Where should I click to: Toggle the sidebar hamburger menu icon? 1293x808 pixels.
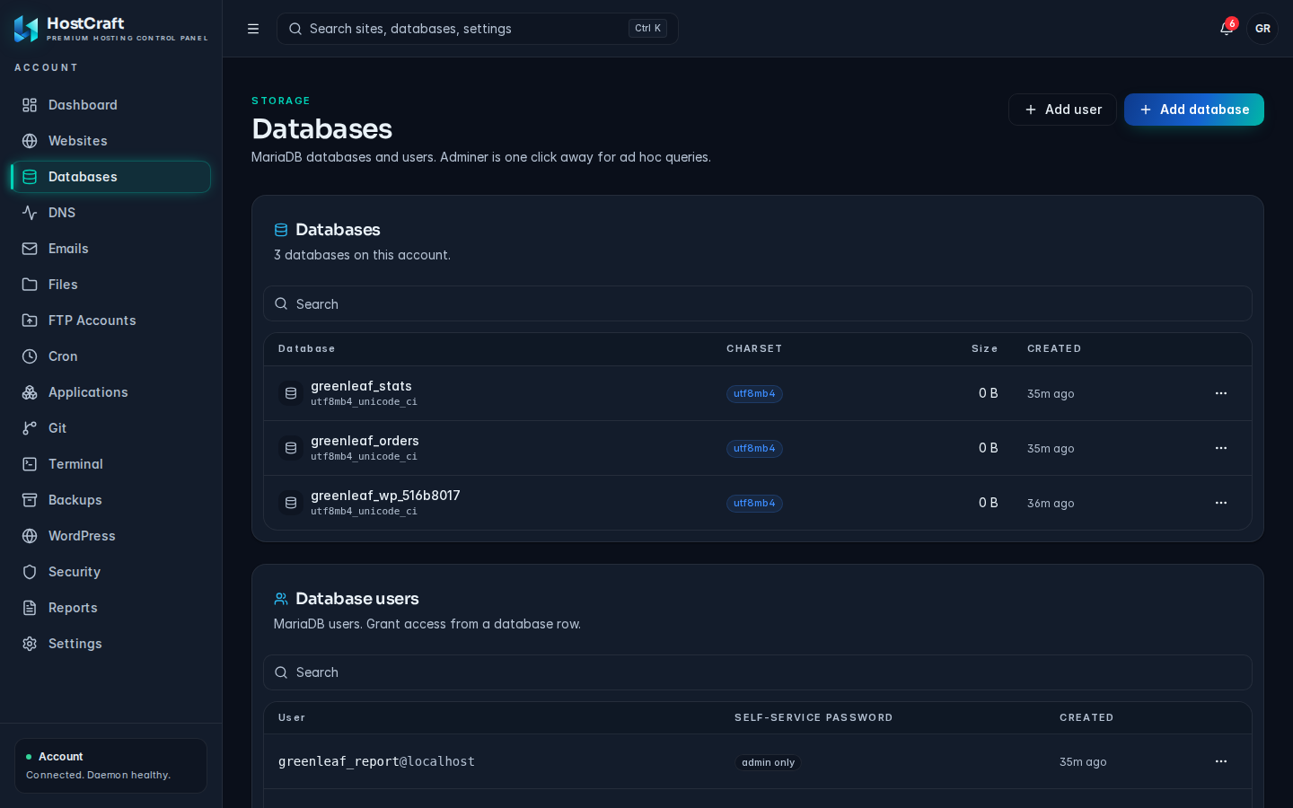pos(253,29)
